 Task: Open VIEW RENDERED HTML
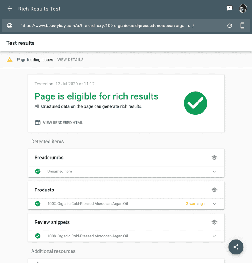click(59, 123)
